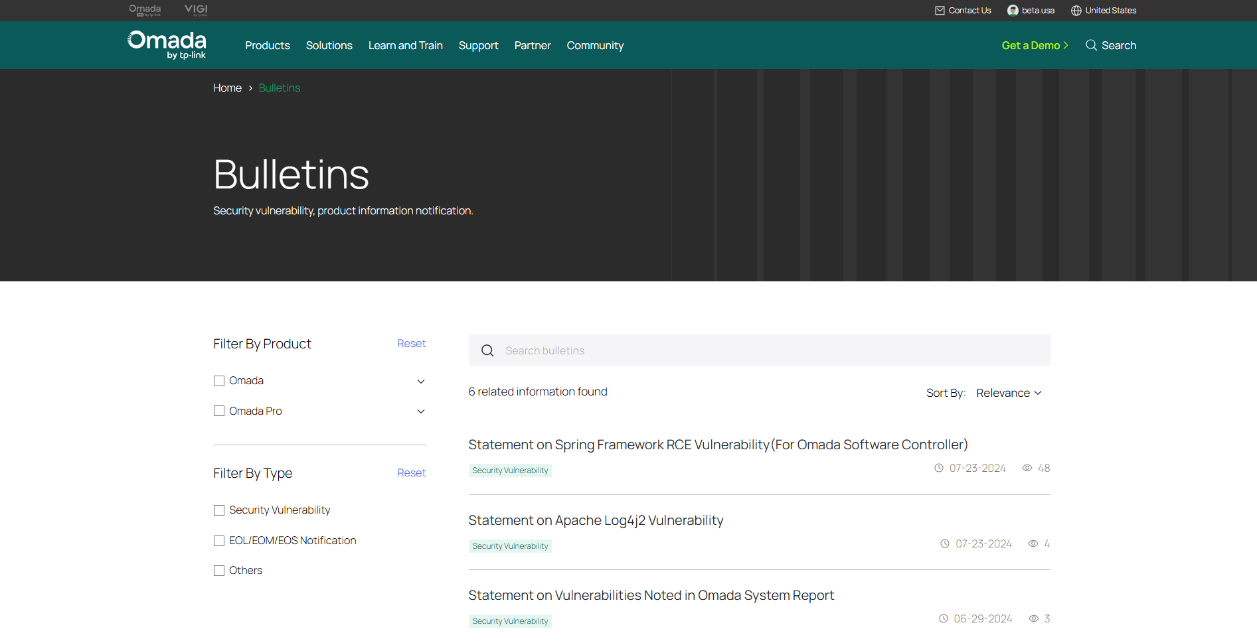Expand the Omada Pro filter chevron

[421, 411]
